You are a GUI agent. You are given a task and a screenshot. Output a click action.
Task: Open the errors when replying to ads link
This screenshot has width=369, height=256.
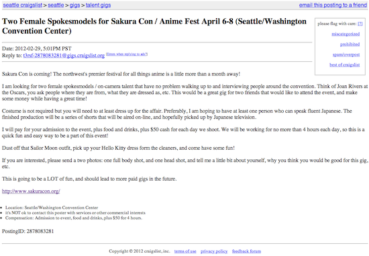coord(127,54)
